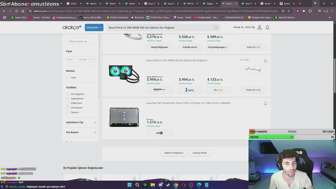Tick the Asus brand checkbox
Viewport: 336px width, 189px height.
[68, 77]
